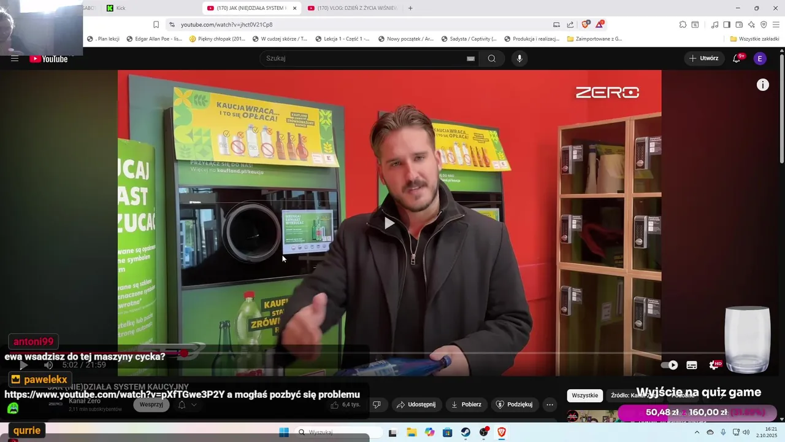Image resolution: width=785 pixels, height=442 pixels.
Task: Open the Piękny chłopak bookmark
Action: (x=218, y=39)
